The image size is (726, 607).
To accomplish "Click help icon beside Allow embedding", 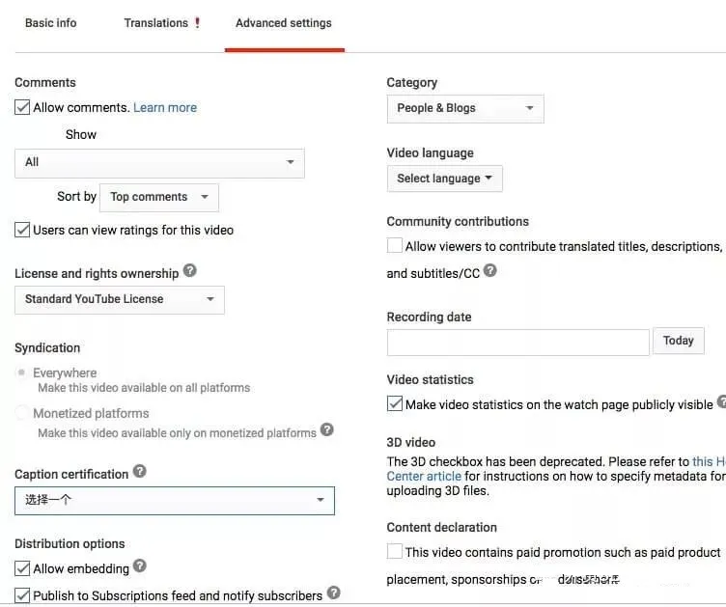I will pos(140,566).
